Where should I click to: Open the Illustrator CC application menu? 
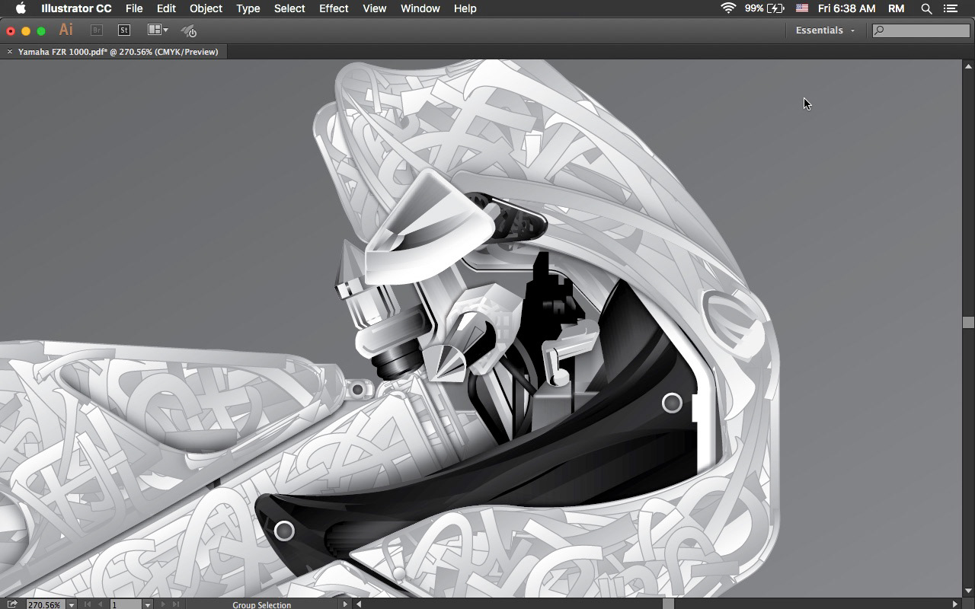pyautogui.click(x=76, y=8)
